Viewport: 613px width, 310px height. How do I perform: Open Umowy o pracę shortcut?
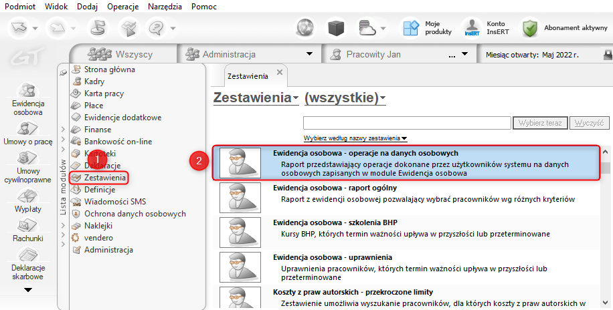point(27,134)
